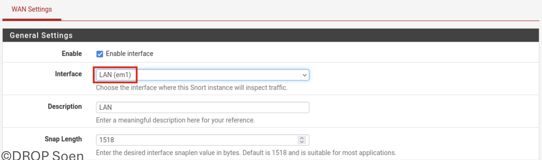Click the Interface row label
542x160 pixels.
tap(68, 74)
